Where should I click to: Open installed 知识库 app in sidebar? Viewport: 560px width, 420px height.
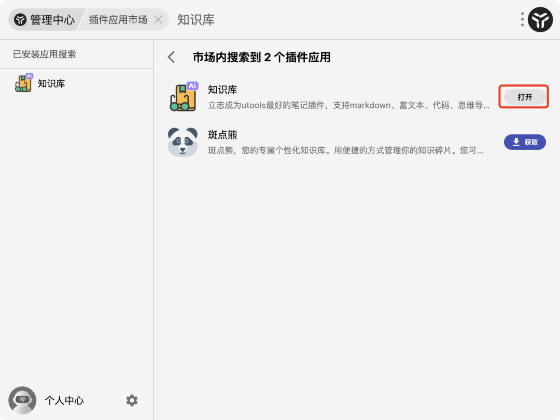point(77,83)
